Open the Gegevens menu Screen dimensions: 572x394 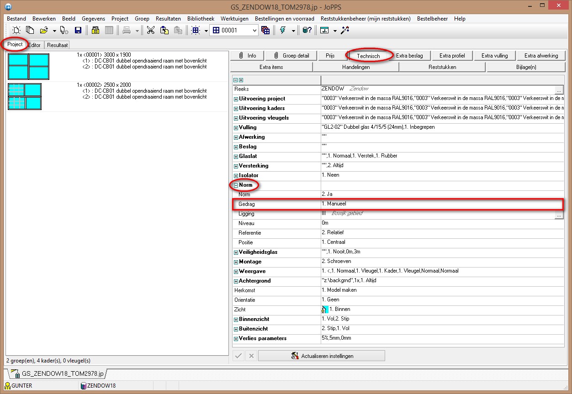point(93,19)
